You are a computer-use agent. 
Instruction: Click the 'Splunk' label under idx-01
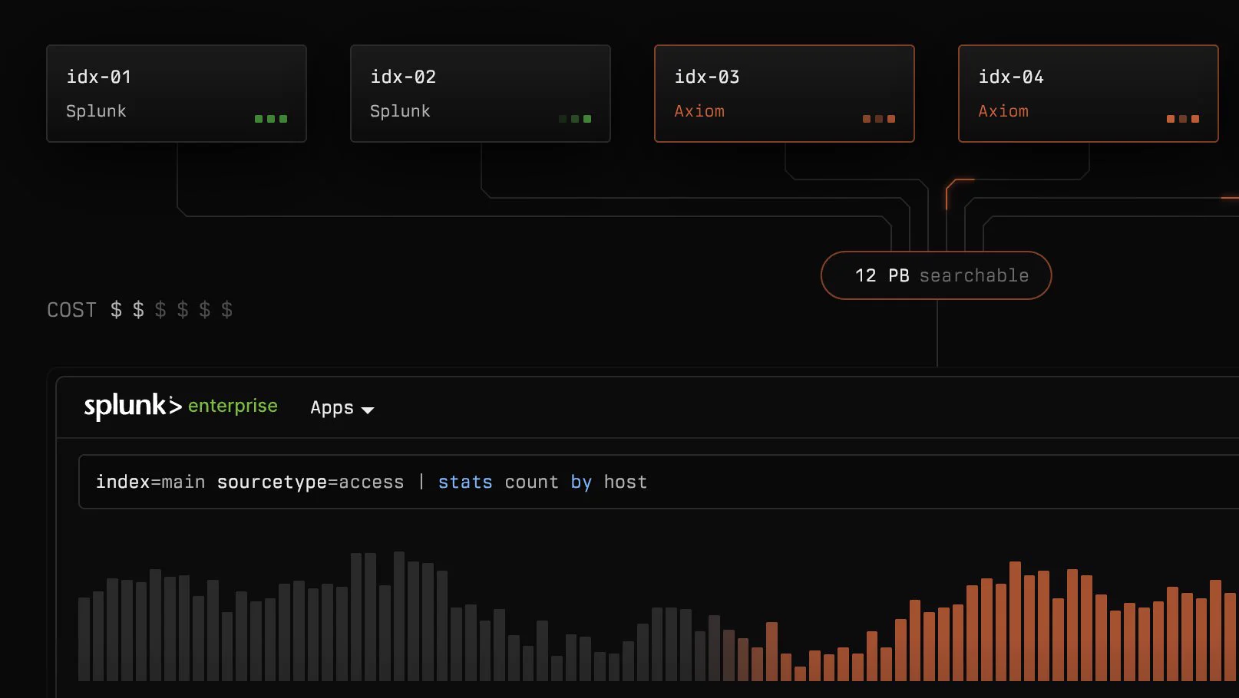pyautogui.click(x=96, y=111)
